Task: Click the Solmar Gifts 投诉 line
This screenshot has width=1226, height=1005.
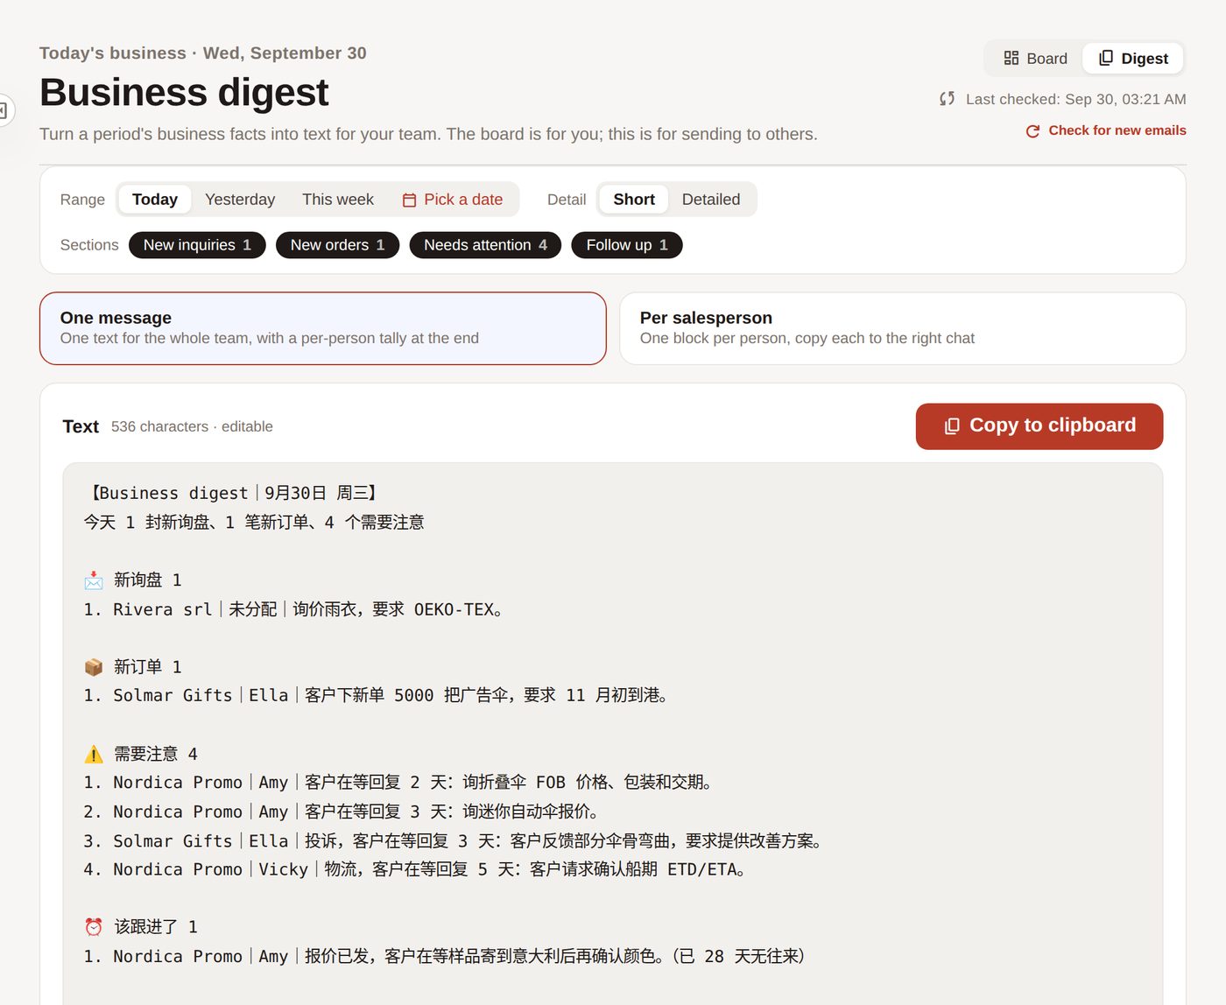Action: 454,840
